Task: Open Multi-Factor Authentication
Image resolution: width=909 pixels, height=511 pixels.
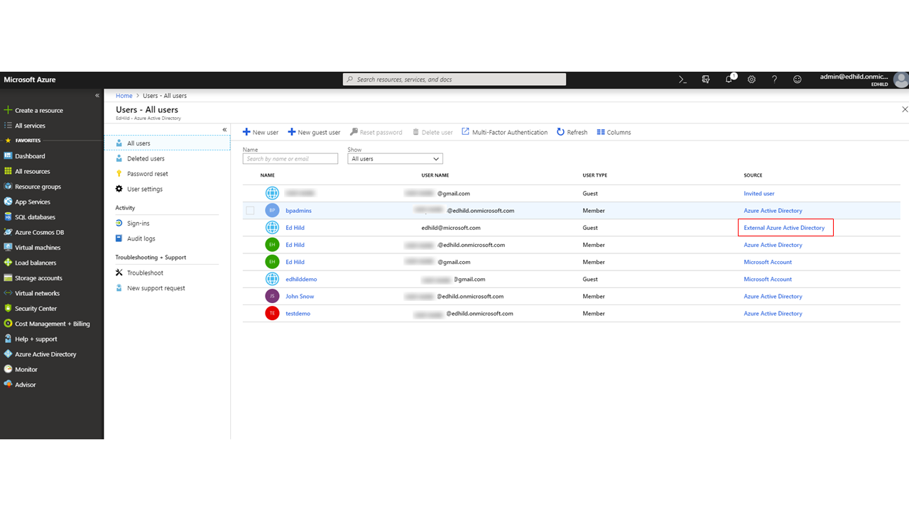Action: point(505,132)
